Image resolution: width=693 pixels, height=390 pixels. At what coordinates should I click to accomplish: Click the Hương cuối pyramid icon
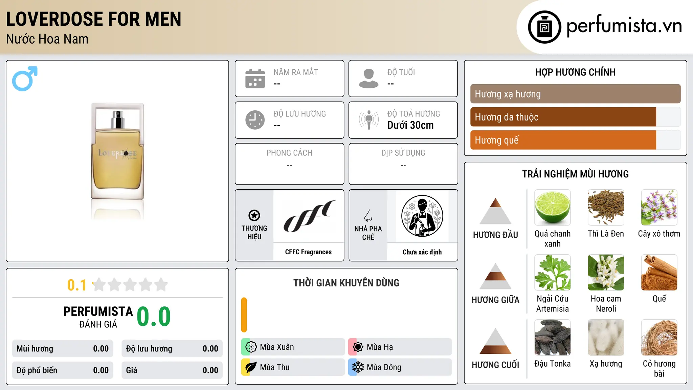point(495,341)
